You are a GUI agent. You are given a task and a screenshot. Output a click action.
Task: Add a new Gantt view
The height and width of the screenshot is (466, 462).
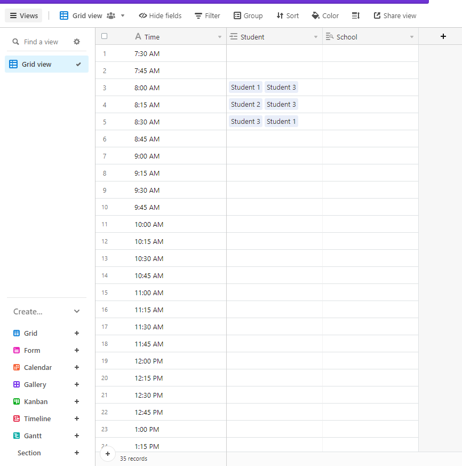(x=77, y=436)
